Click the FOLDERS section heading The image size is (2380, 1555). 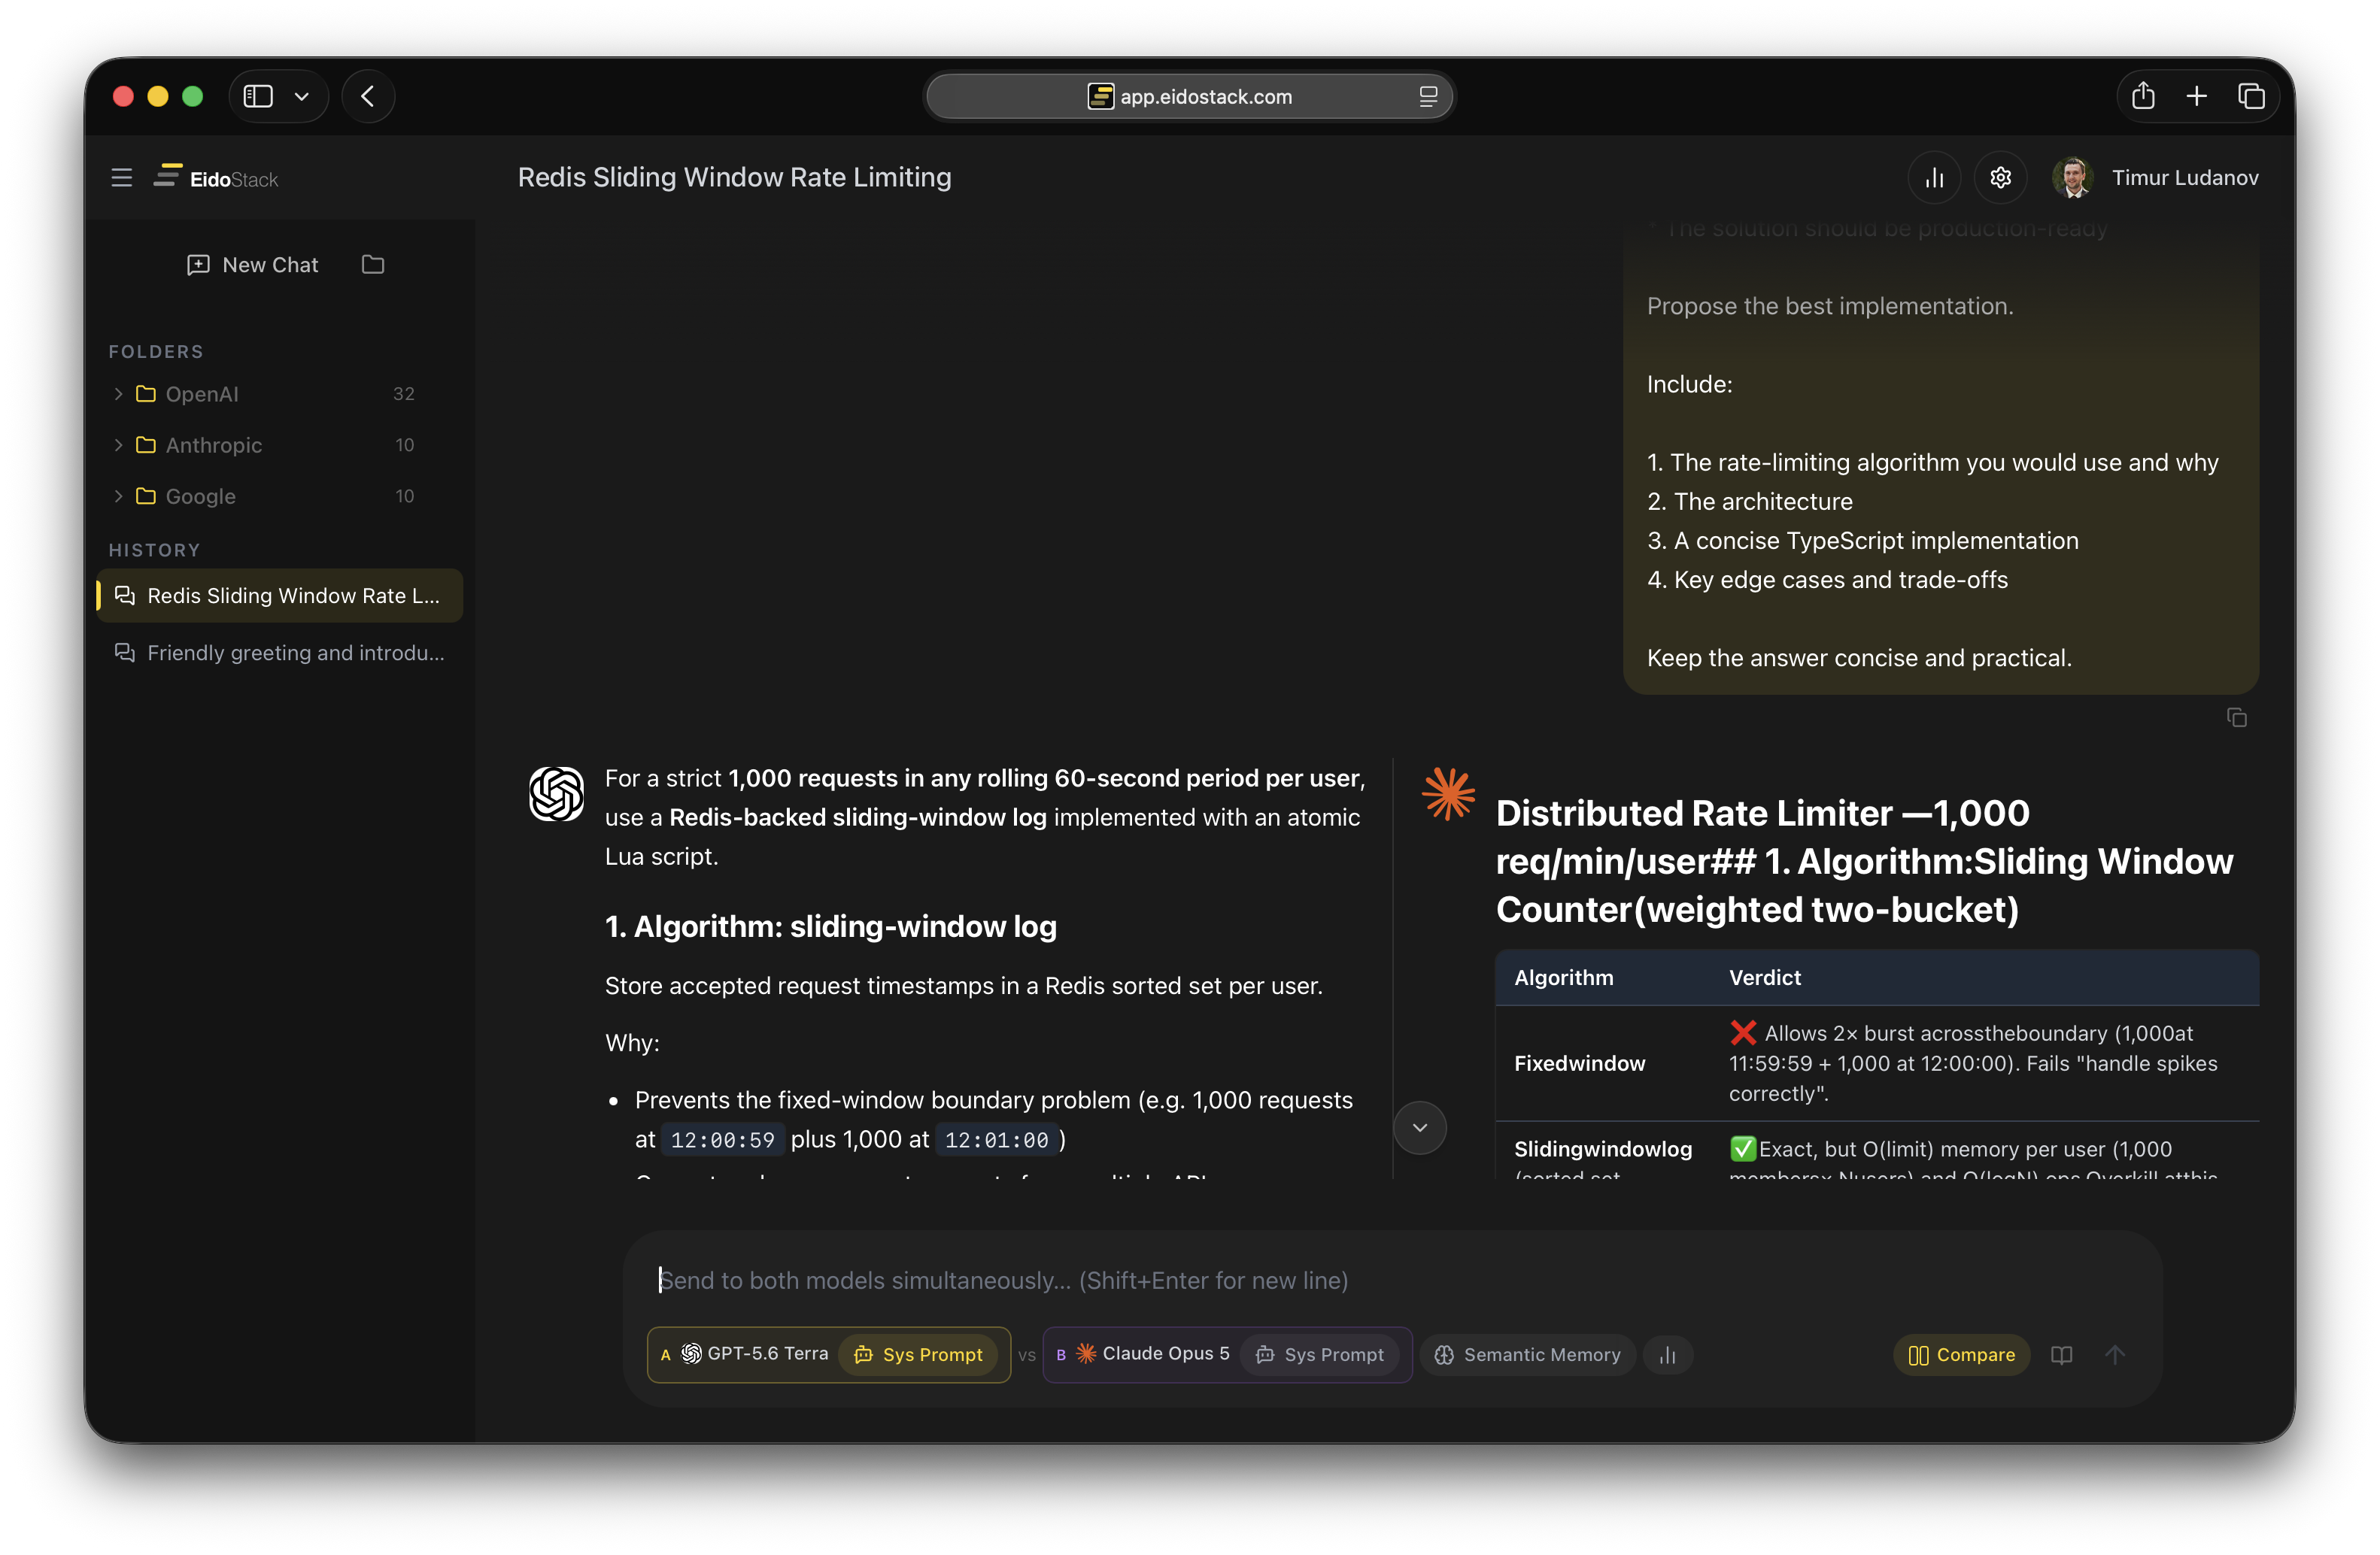tap(156, 352)
